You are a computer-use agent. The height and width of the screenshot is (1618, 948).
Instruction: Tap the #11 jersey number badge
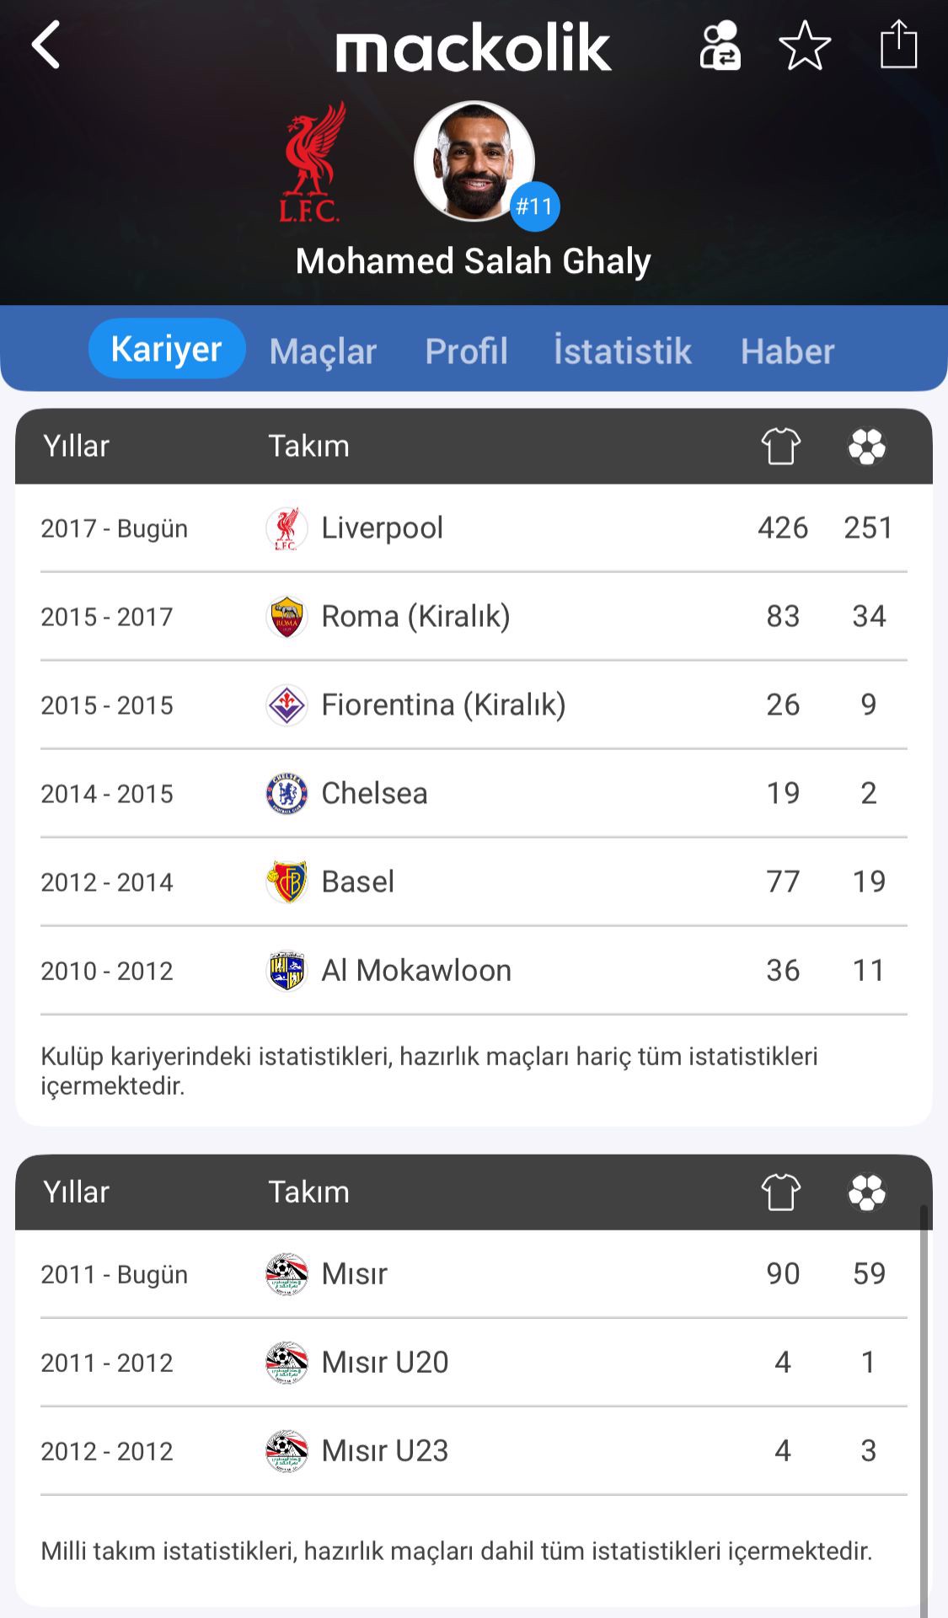tap(534, 206)
